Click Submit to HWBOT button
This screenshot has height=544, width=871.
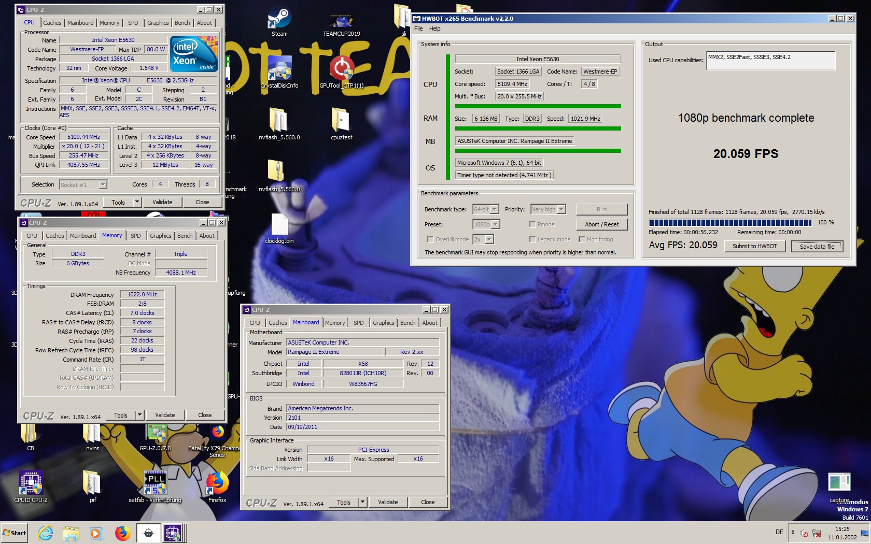(754, 246)
